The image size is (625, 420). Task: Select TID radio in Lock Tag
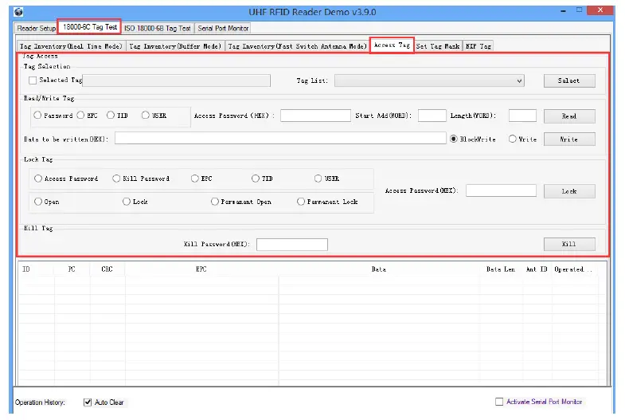(x=256, y=179)
